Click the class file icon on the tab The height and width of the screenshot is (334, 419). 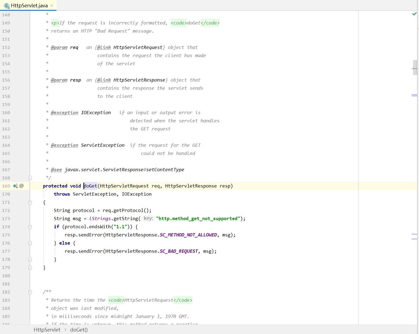click(x=7, y=5)
